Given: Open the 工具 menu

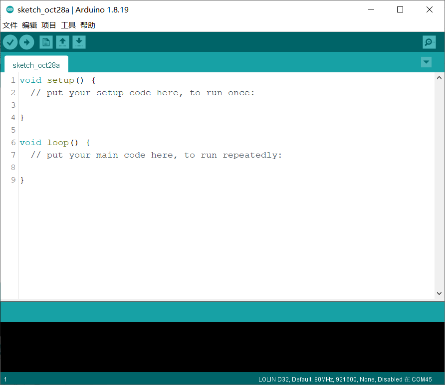Looking at the screenshot, I should (x=68, y=25).
